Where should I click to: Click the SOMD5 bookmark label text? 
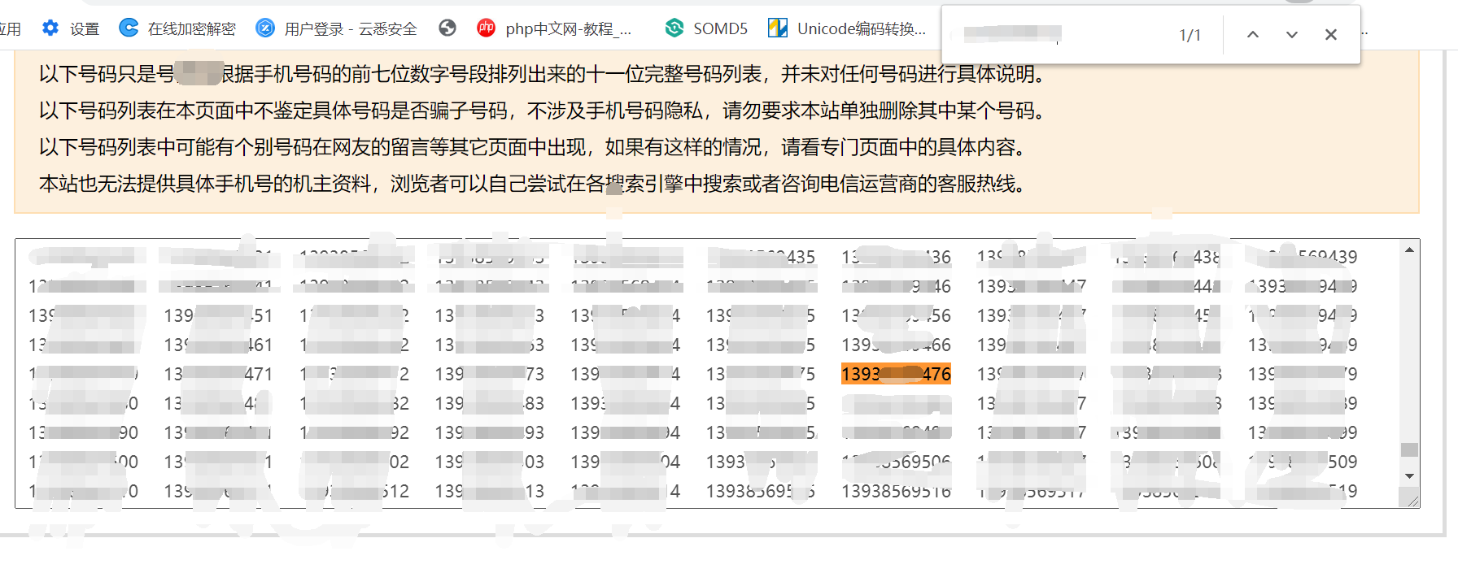[720, 29]
